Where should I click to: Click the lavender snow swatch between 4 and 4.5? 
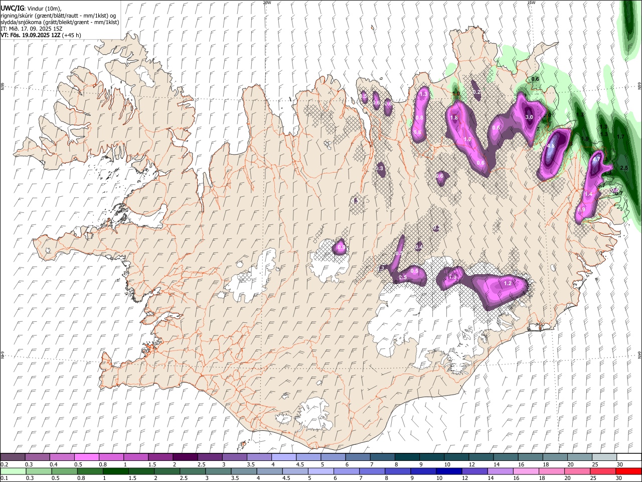point(283,457)
